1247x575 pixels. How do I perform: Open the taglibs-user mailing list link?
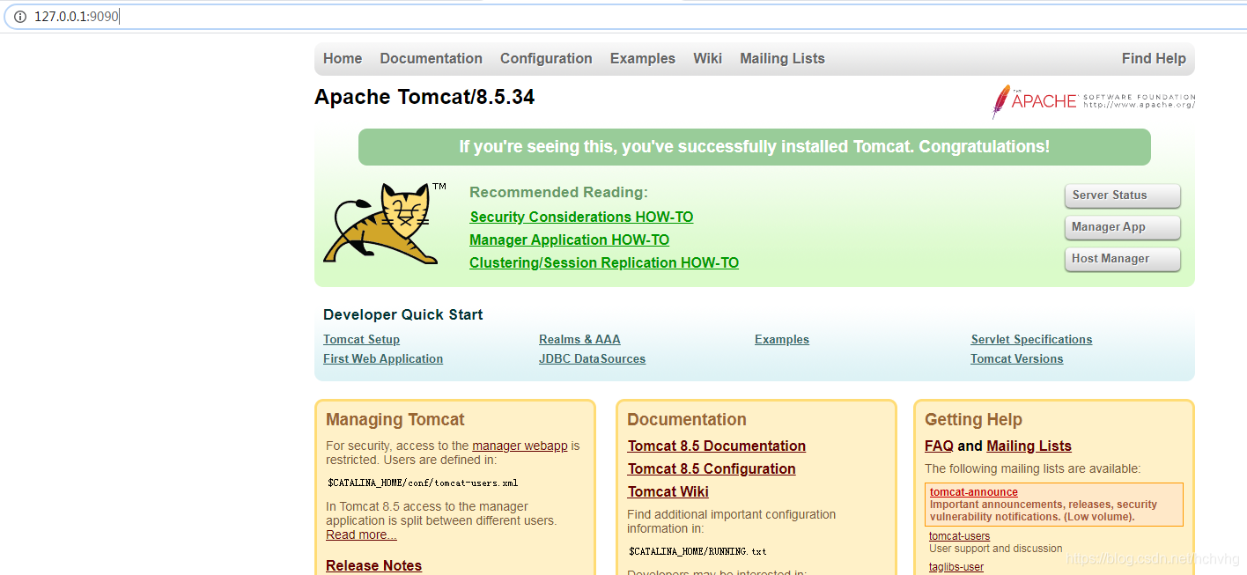956,567
